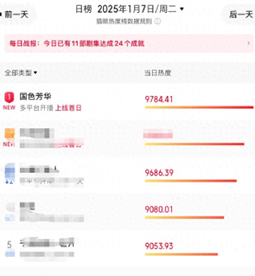Click the red rank 1 badge
The height and width of the screenshot is (276, 255).
9,97
